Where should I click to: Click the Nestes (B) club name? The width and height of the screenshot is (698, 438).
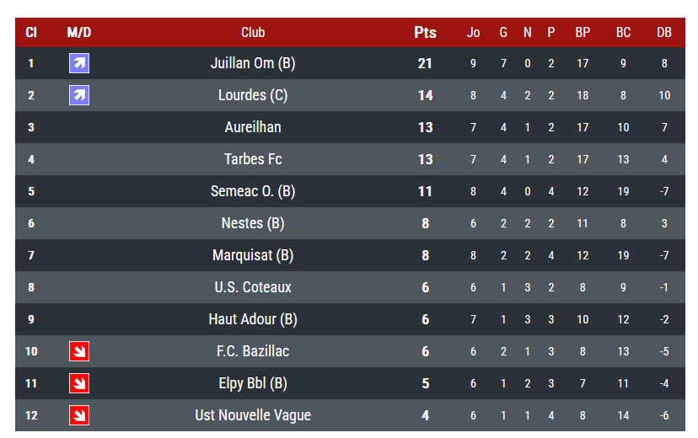(253, 223)
